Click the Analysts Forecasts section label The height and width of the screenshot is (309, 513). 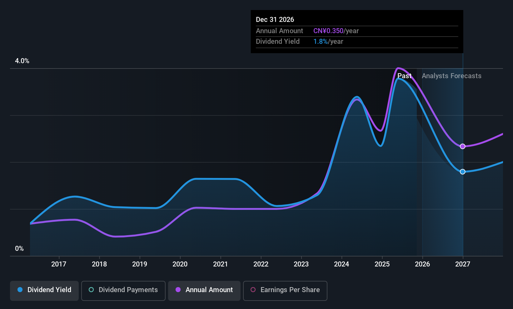pyautogui.click(x=451, y=76)
